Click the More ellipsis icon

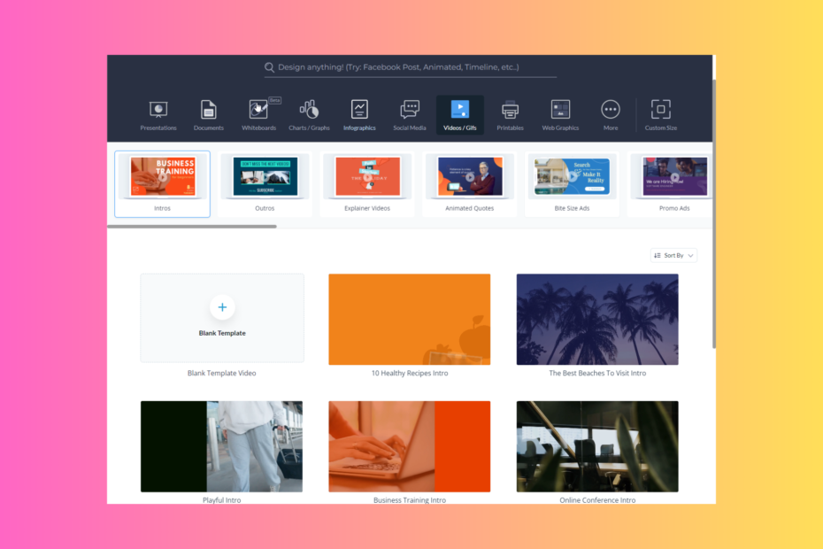[611, 109]
